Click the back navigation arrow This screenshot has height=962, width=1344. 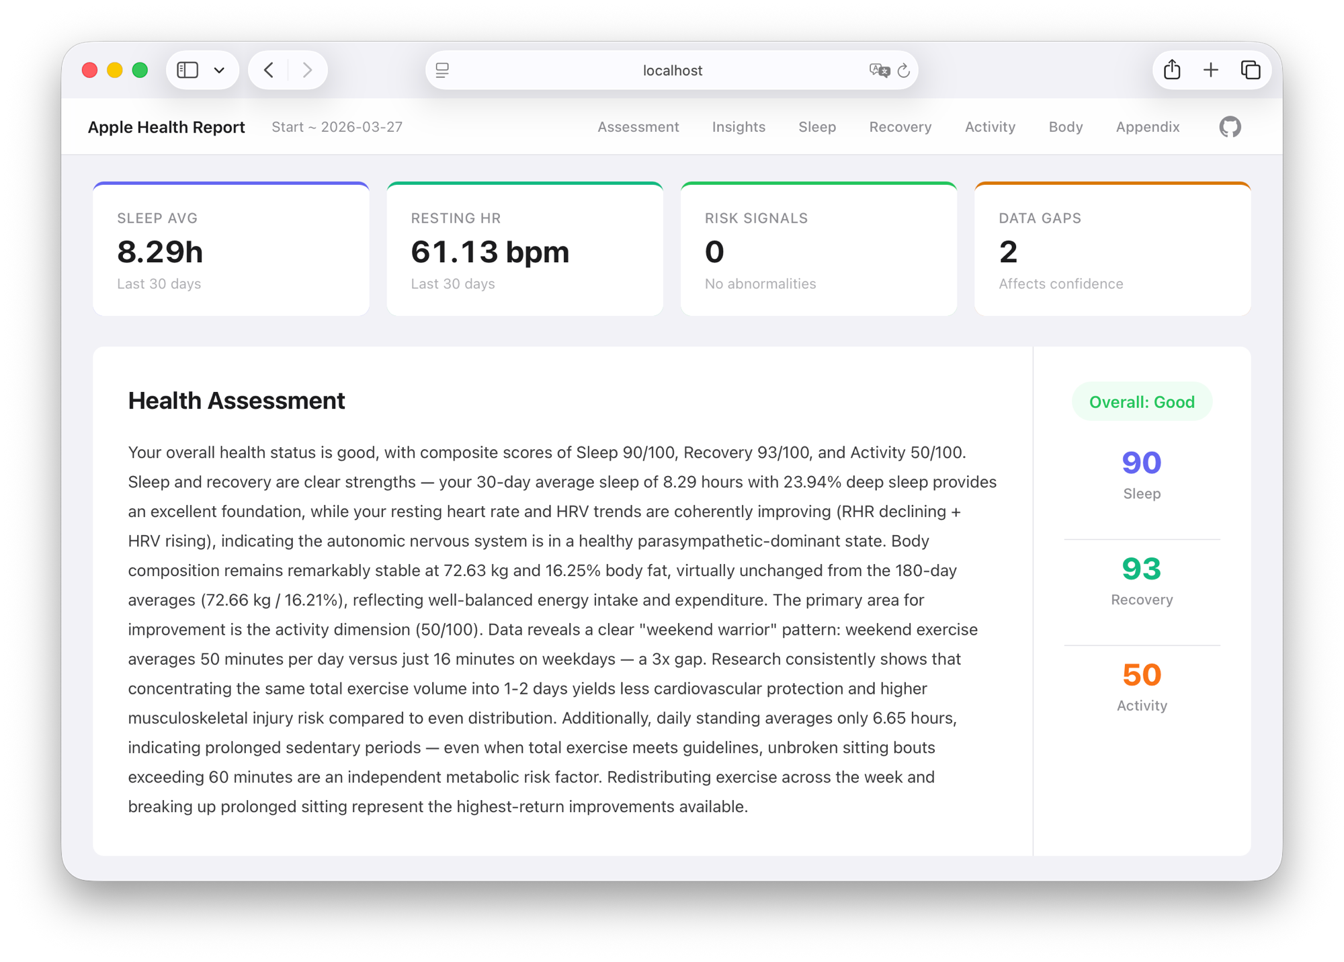click(268, 69)
